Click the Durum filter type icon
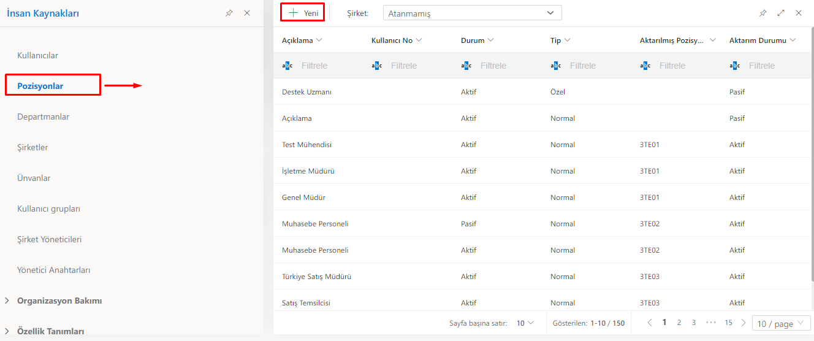The image size is (814, 341). pyautogui.click(x=466, y=66)
